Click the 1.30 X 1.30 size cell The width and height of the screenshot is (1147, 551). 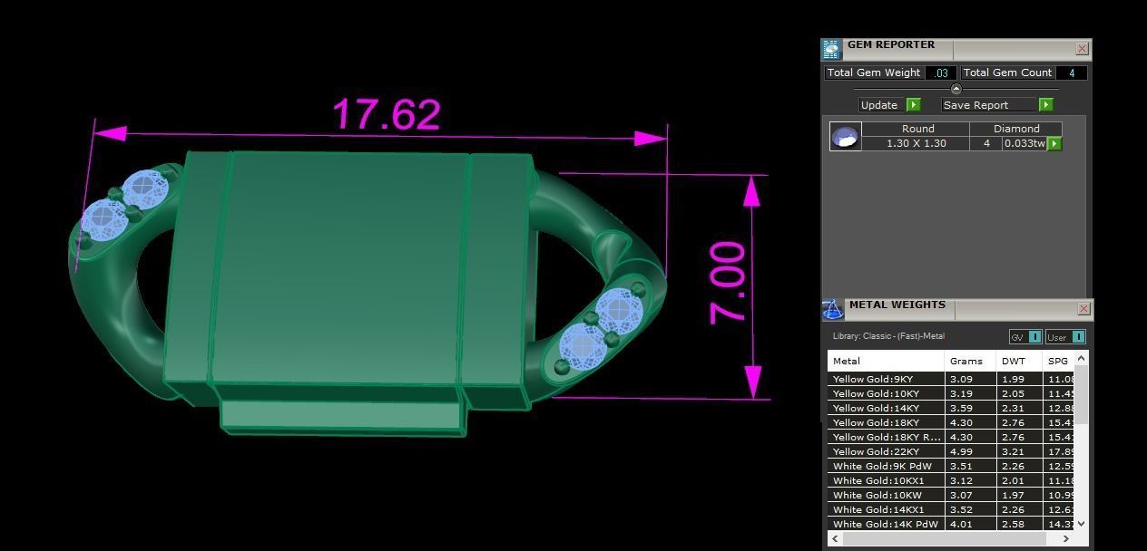(x=916, y=143)
